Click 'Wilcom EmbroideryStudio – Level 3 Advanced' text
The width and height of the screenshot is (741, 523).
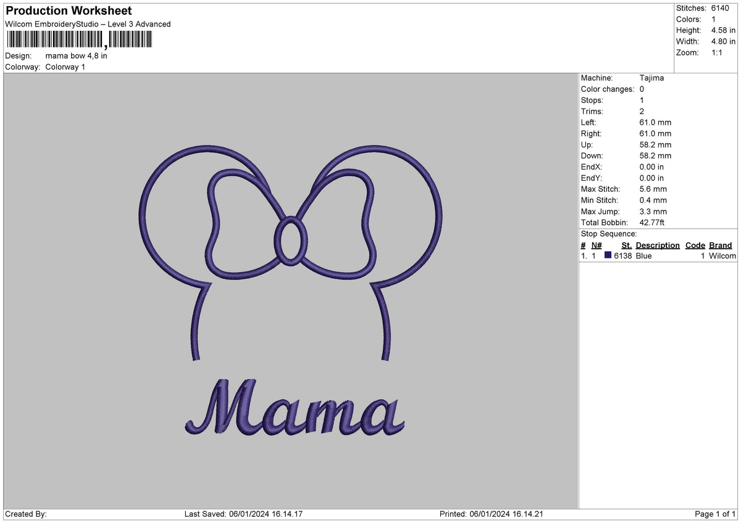(x=88, y=24)
